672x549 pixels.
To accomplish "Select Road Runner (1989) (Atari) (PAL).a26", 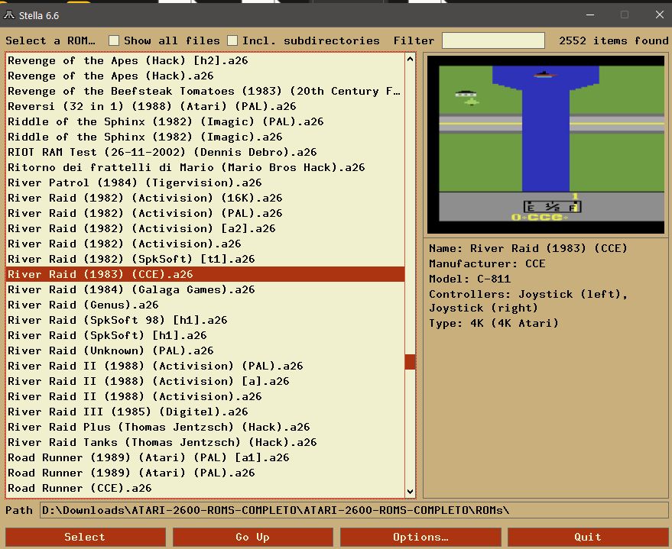I will 206,473.
